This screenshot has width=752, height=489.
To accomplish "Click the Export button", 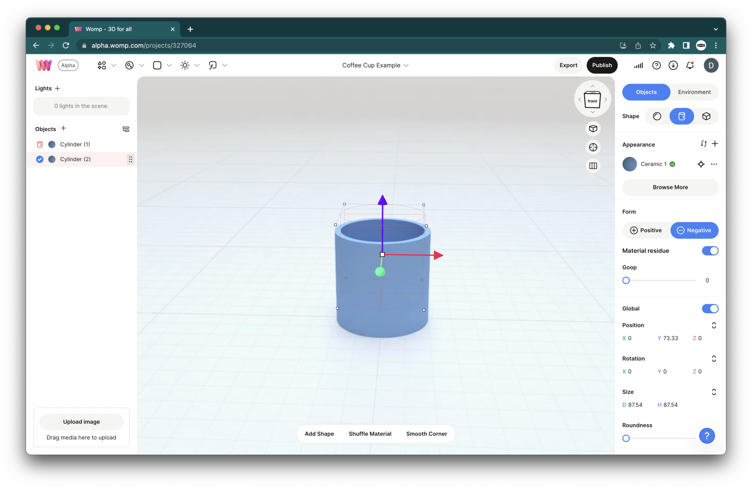I will (568, 65).
